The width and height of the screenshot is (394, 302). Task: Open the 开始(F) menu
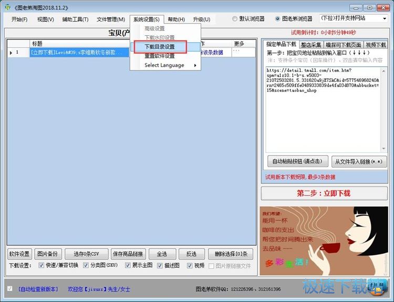pyautogui.click(x=19, y=19)
